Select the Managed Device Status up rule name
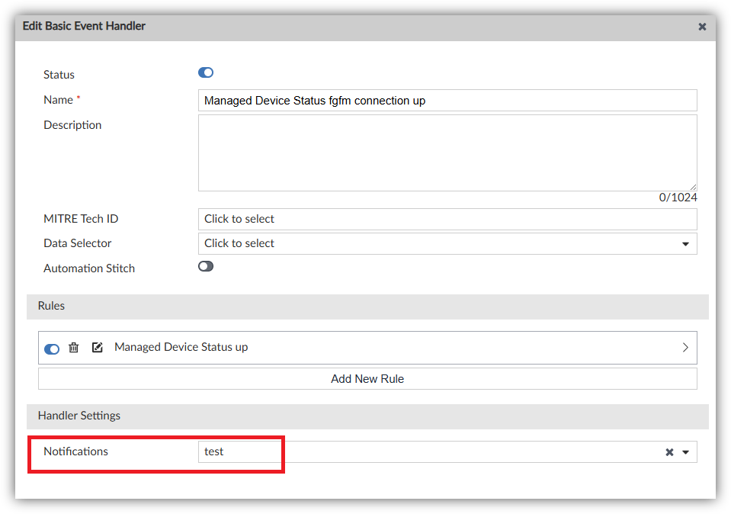 pyautogui.click(x=181, y=347)
